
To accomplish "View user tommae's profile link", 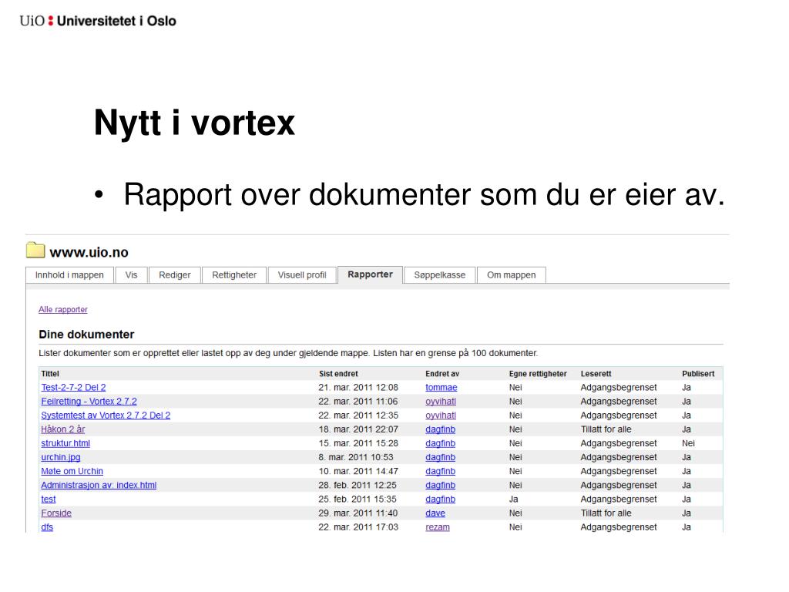I will pos(442,387).
